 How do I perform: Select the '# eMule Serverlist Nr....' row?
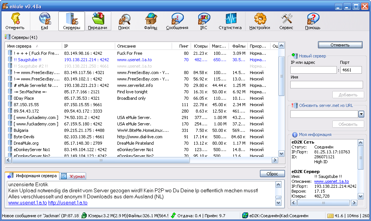[x=141, y=85]
